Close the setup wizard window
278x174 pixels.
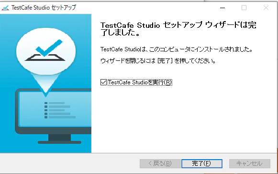tap(266, 8)
